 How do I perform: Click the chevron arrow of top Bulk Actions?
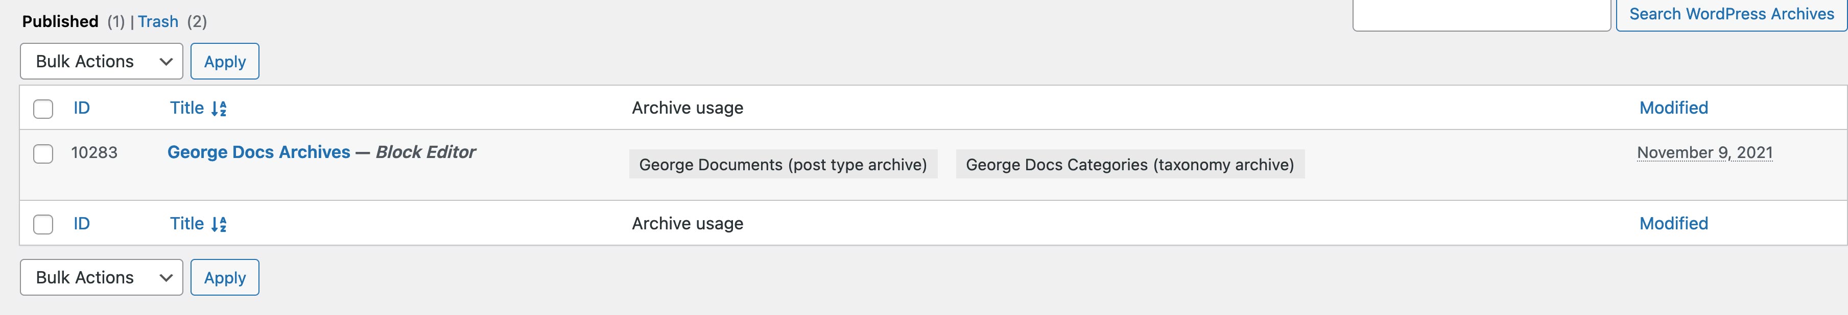coord(165,62)
